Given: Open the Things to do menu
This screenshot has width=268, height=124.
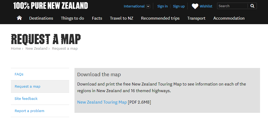Looking at the screenshot, I should point(72,18).
